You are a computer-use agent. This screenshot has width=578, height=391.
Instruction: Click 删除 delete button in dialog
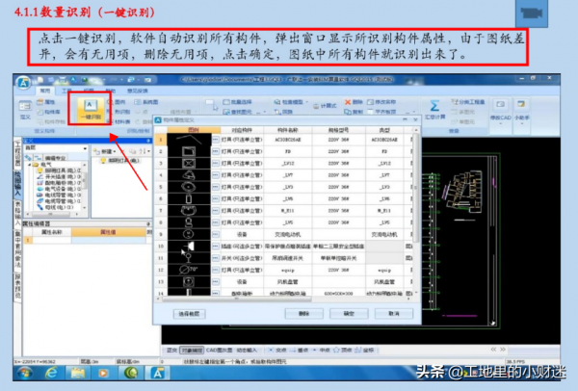[x=303, y=314]
